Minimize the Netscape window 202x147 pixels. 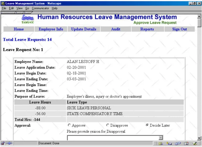191,3
